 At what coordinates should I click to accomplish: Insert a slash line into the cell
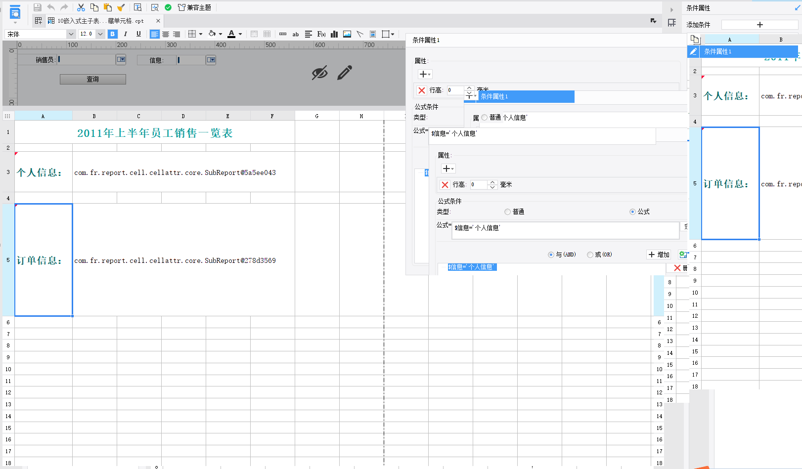[x=360, y=34]
